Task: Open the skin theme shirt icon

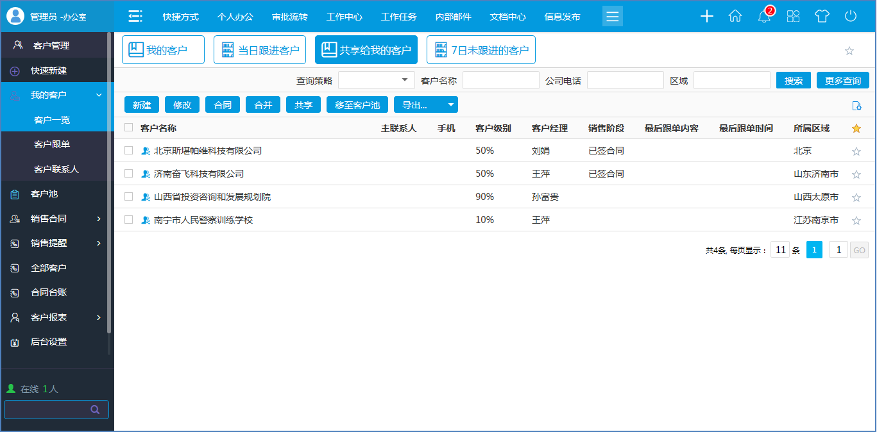Action: (822, 17)
